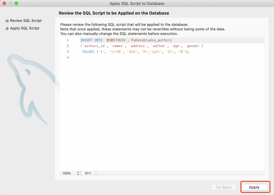Click line number 1 in the gutter
Image resolution: width=274 pixels, height=195 pixels.
coord(68,40)
